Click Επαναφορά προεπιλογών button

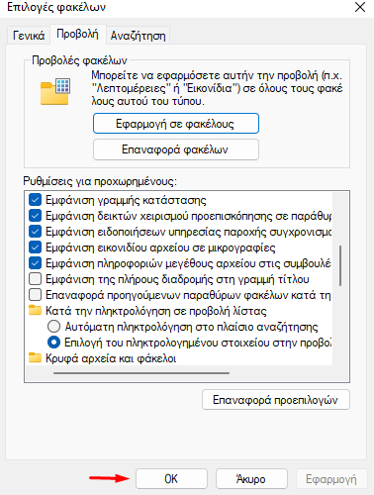tap(276, 400)
